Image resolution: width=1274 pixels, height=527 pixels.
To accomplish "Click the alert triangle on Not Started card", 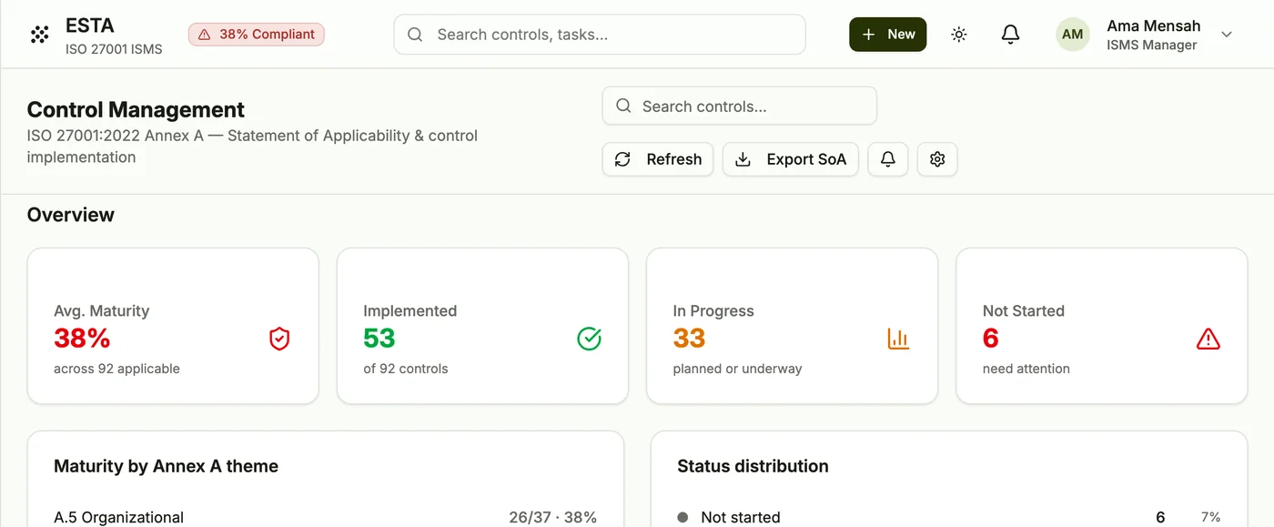I will (x=1208, y=340).
